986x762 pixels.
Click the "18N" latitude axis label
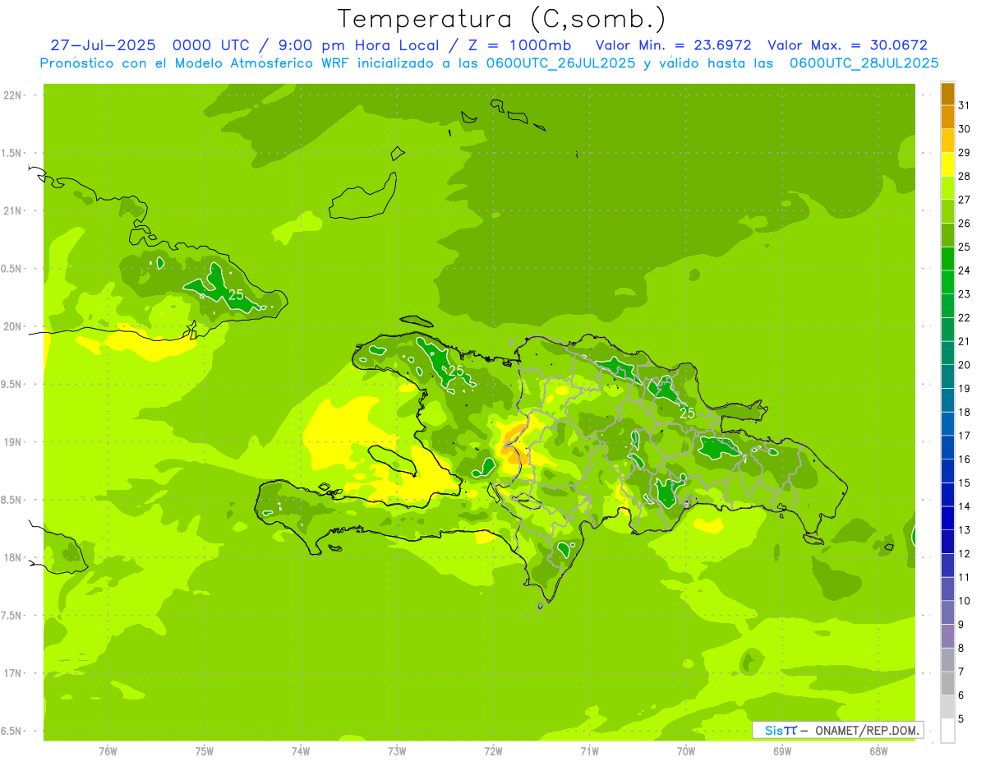(12, 558)
